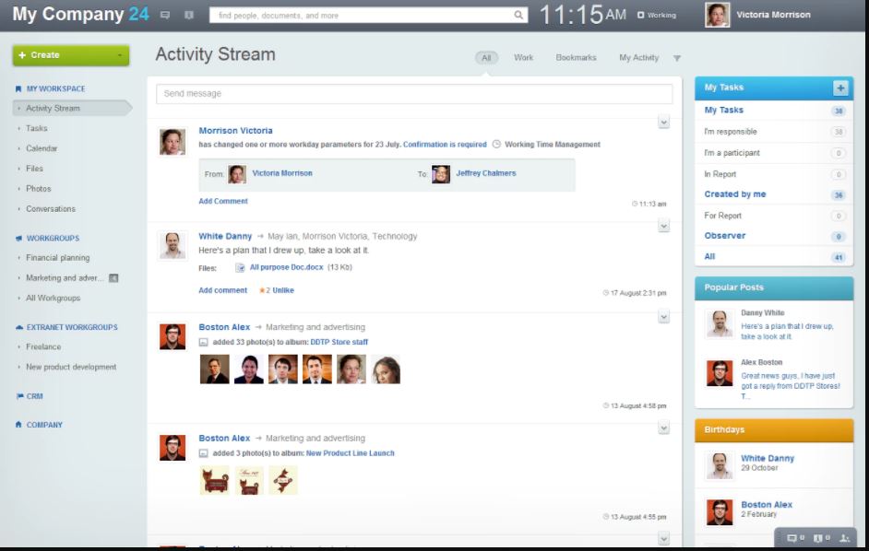The image size is (869, 551).
Task: Expand options on the New Product Line Launch post
Action: pyautogui.click(x=663, y=428)
